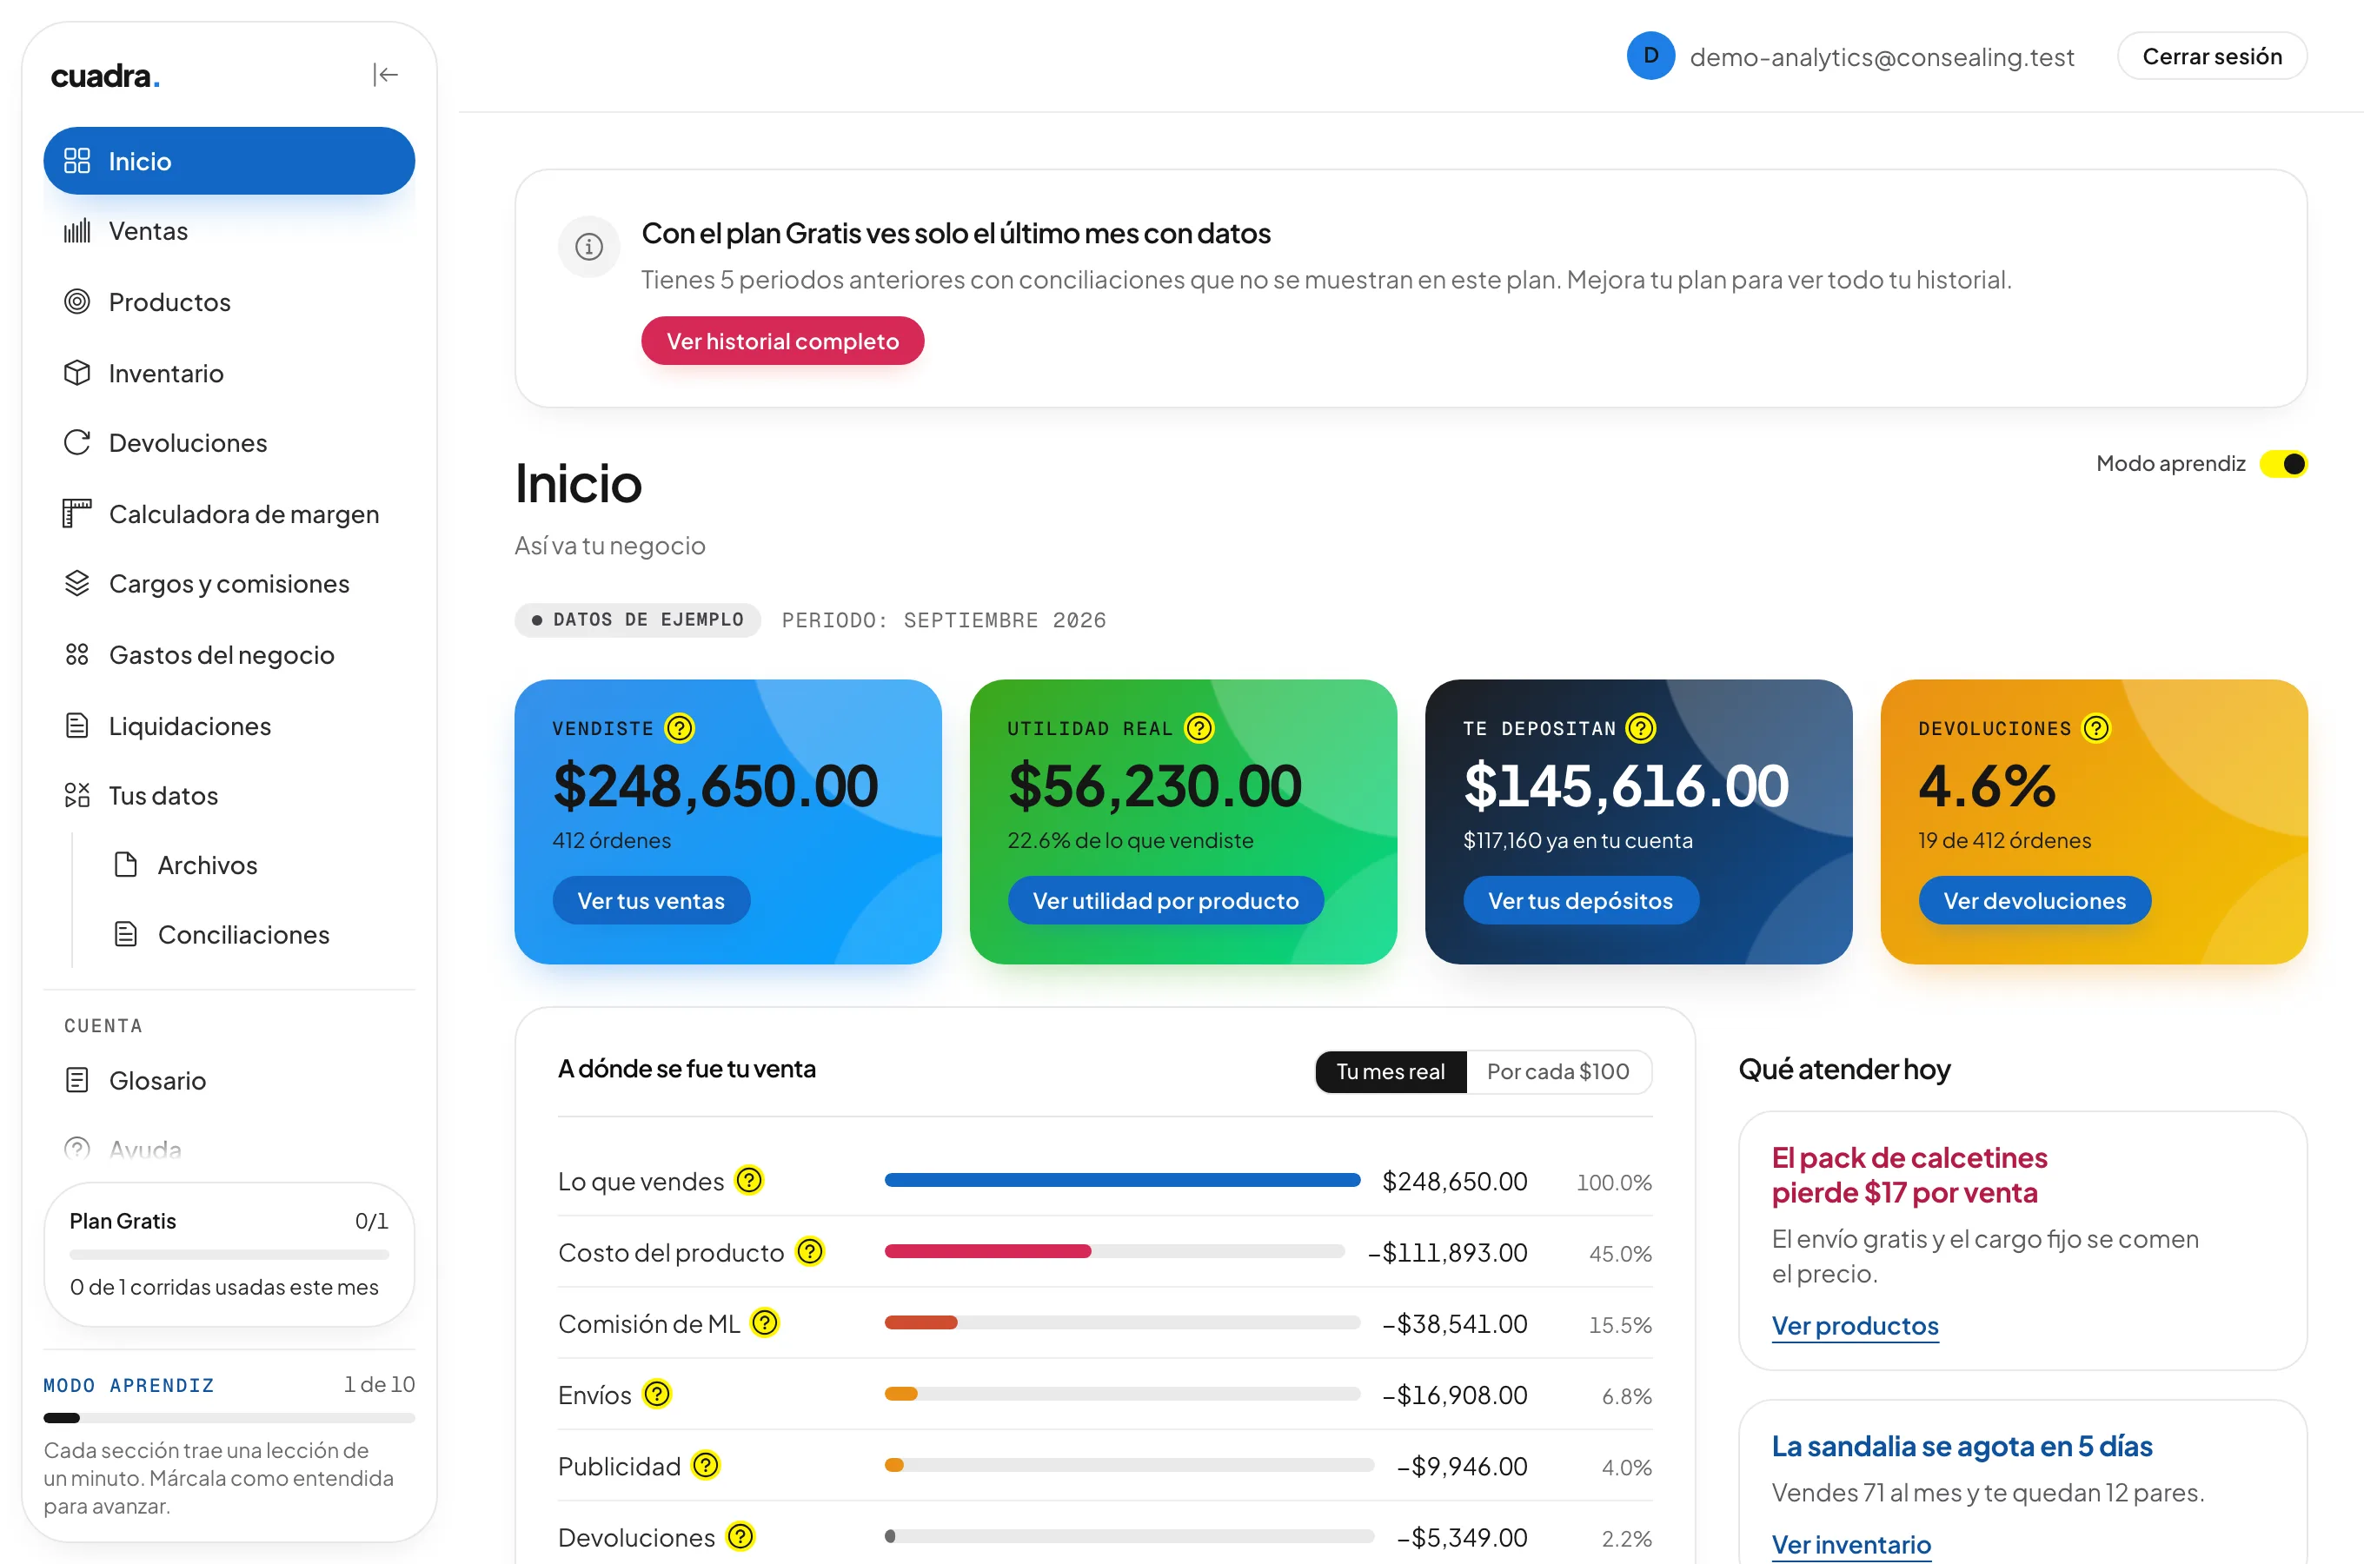The width and height of the screenshot is (2364, 1564).
Task: Follow the Ver inventario link
Action: coord(1850,1545)
